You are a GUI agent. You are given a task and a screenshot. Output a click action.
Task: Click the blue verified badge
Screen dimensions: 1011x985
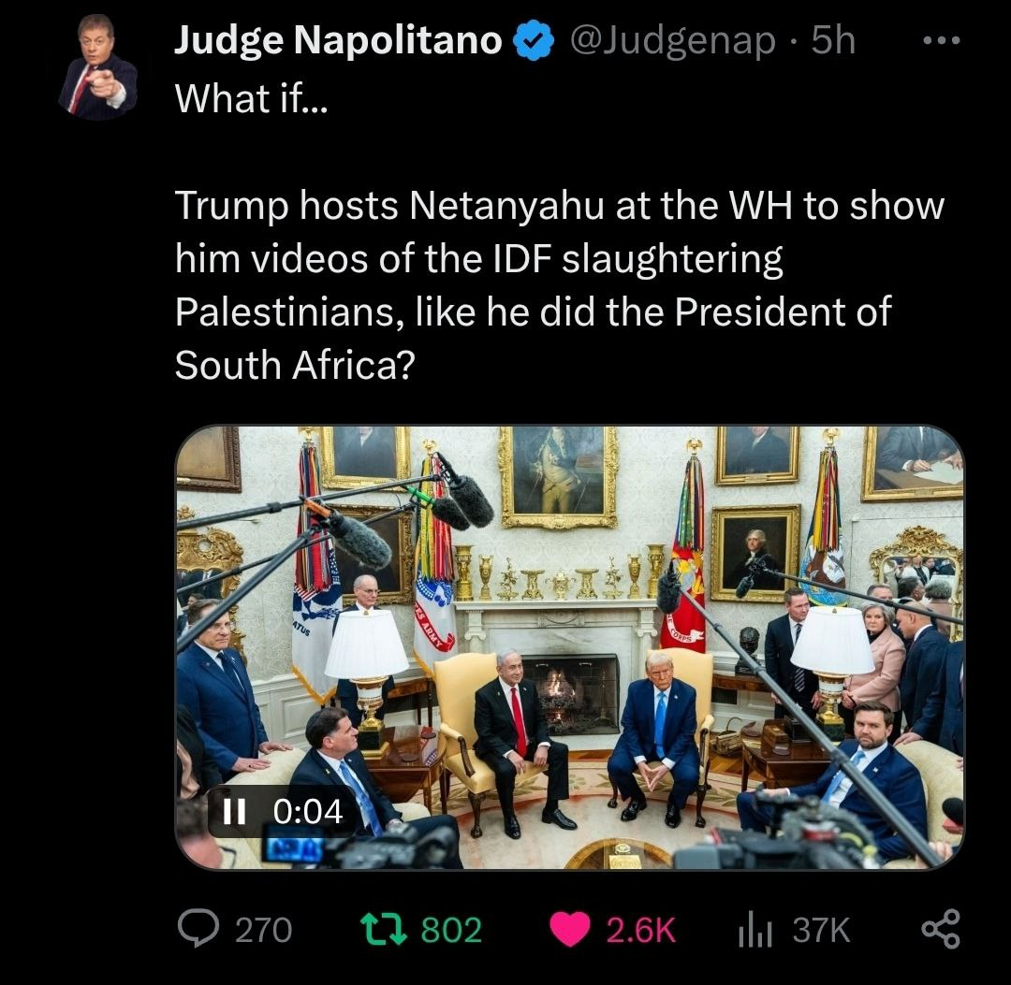click(x=534, y=40)
